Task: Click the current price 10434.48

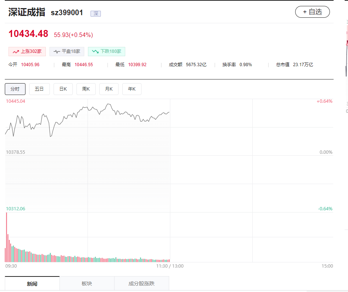Action: pos(28,34)
